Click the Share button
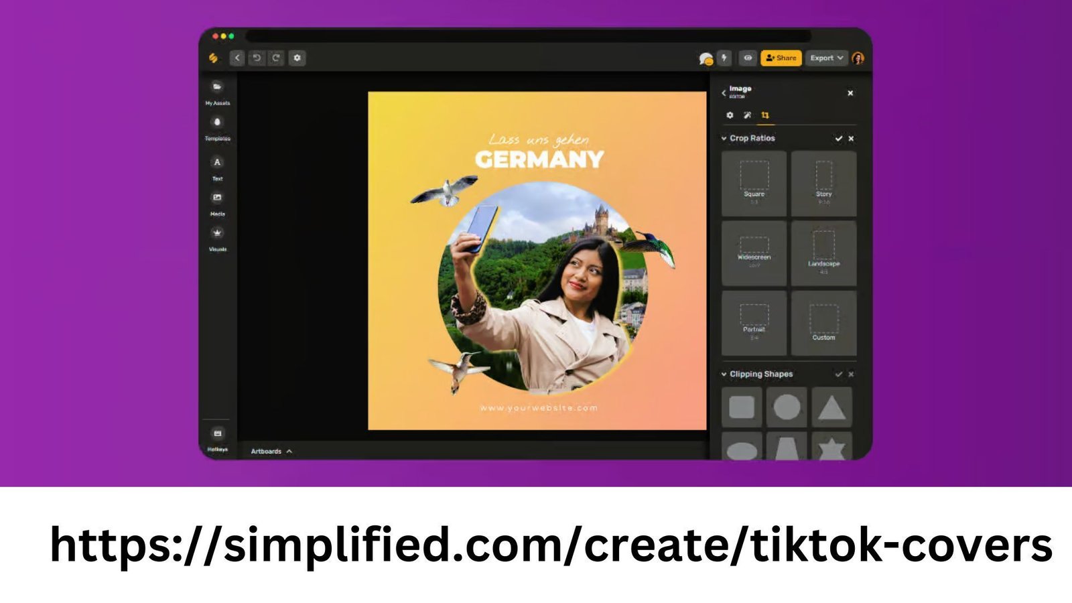This screenshot has width=1072, height=603. [783, 58]
